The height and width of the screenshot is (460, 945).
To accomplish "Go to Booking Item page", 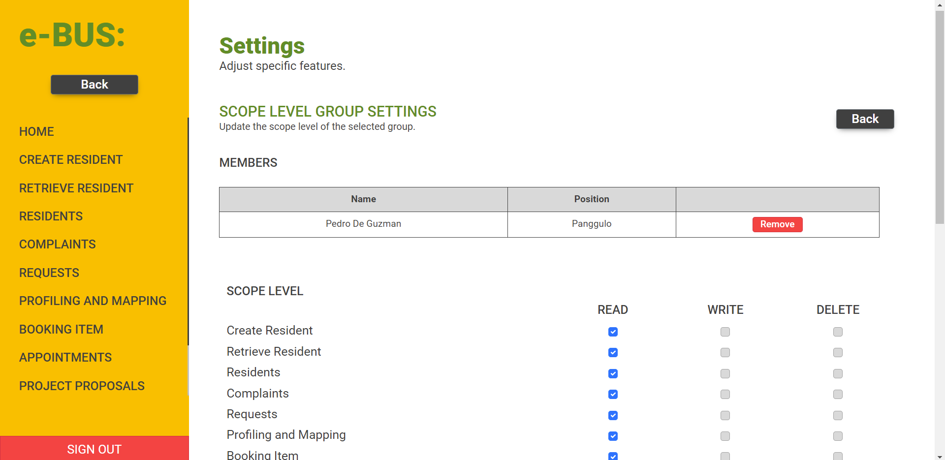I will [x=61, y=329].
